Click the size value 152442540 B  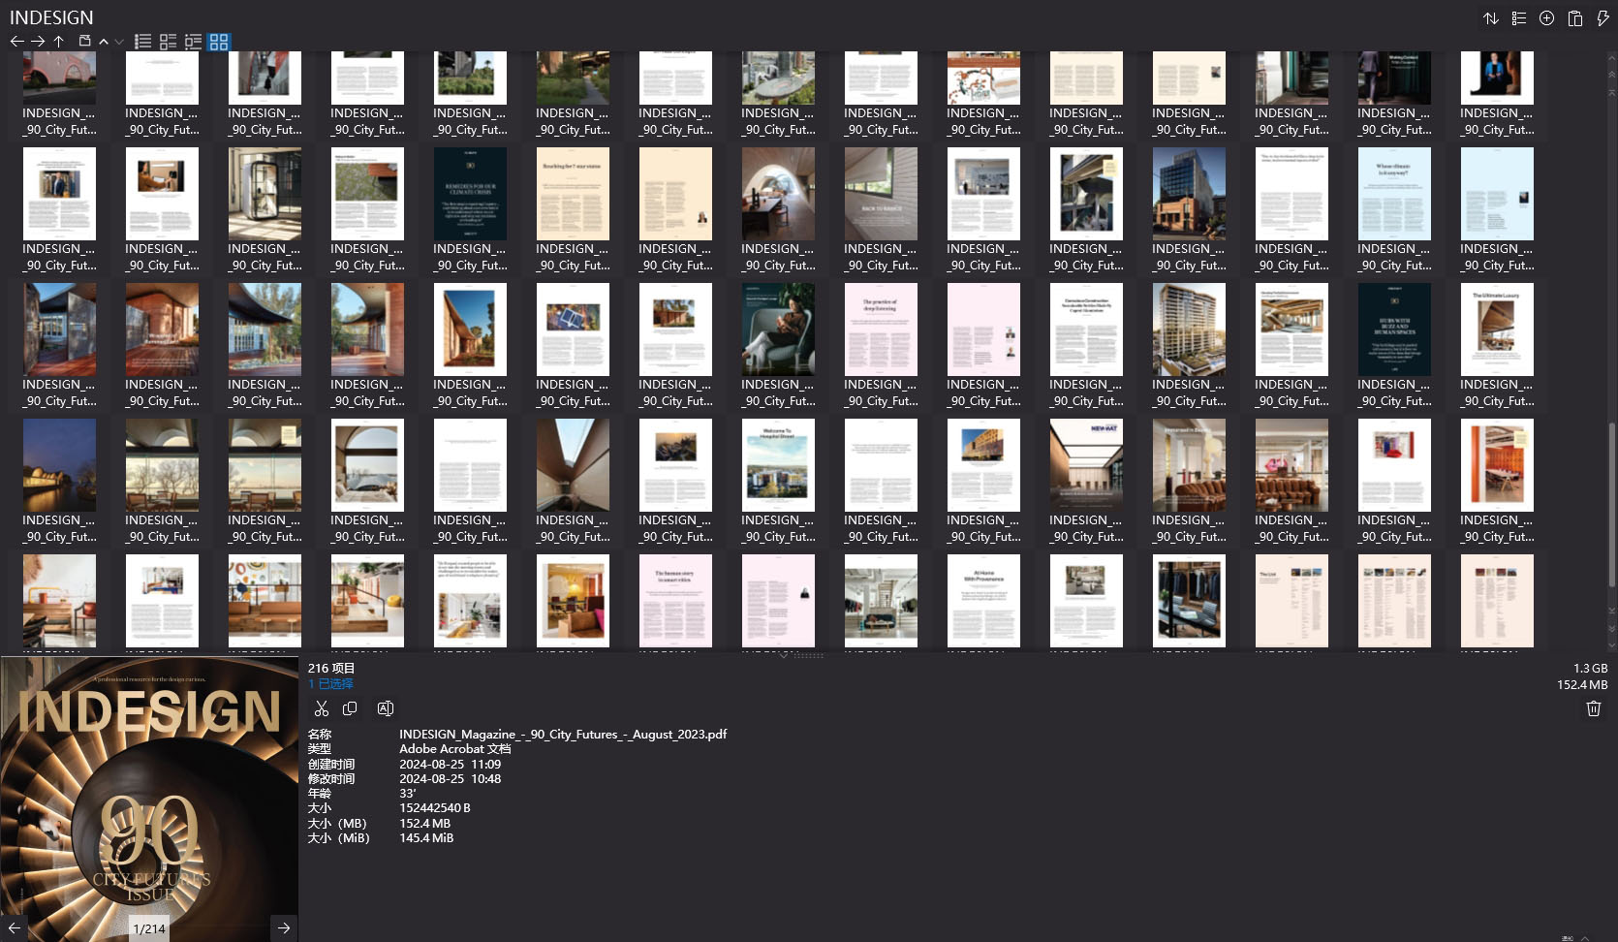tap(434, 808)
